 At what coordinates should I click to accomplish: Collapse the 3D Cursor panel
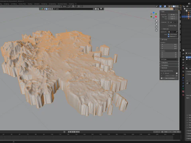164,40
